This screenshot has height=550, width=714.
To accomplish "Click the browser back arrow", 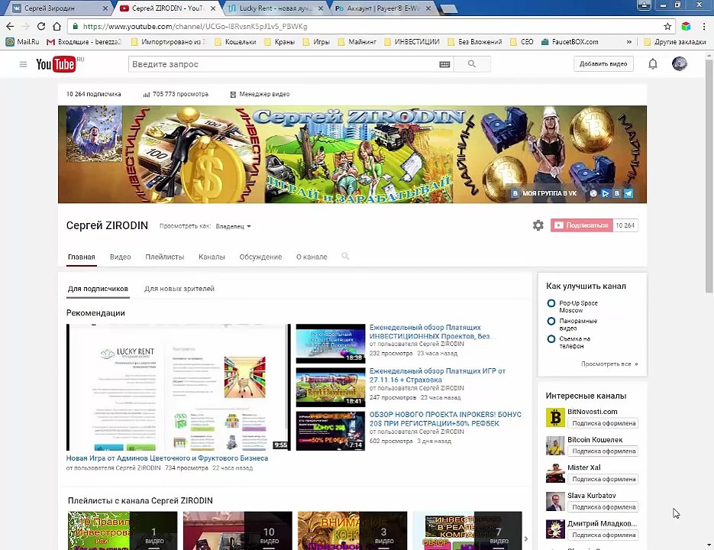I will coord(10,27).
